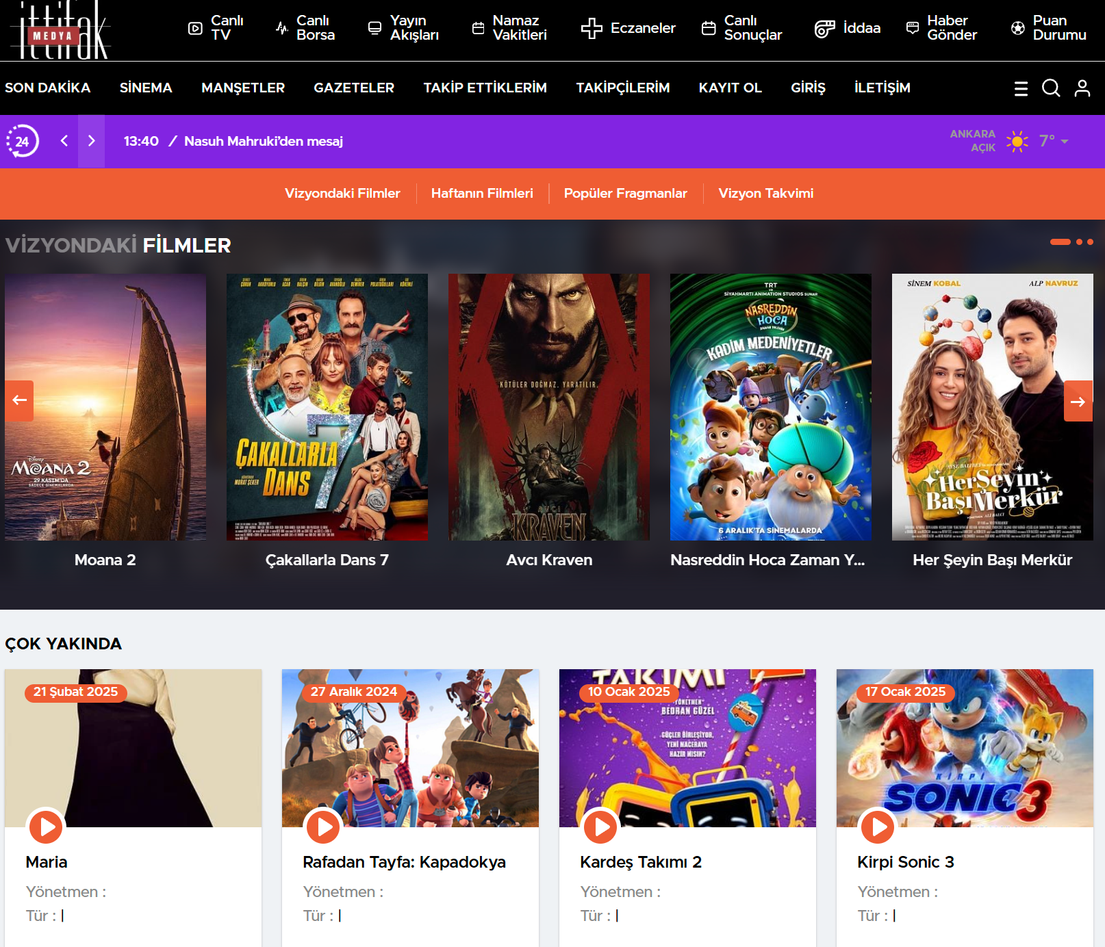Click the Canlı Borsa chart icon
This screenshot has height=947, width=1105.
tap(281, 28)
